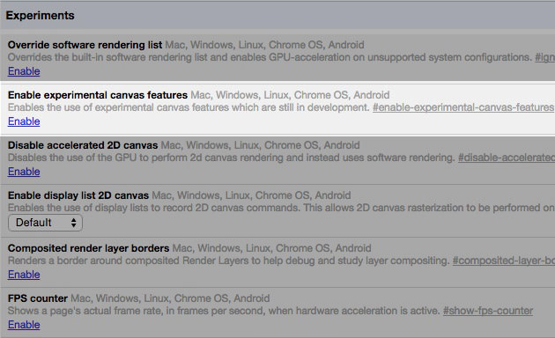Open #show-fps-counter anchor link
Screen dimensions: 555x338
488,311
